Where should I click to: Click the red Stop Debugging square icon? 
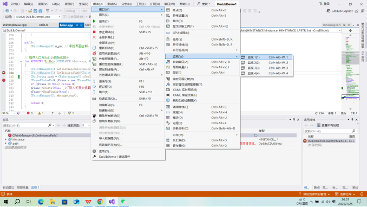click(x=94, y=32)
